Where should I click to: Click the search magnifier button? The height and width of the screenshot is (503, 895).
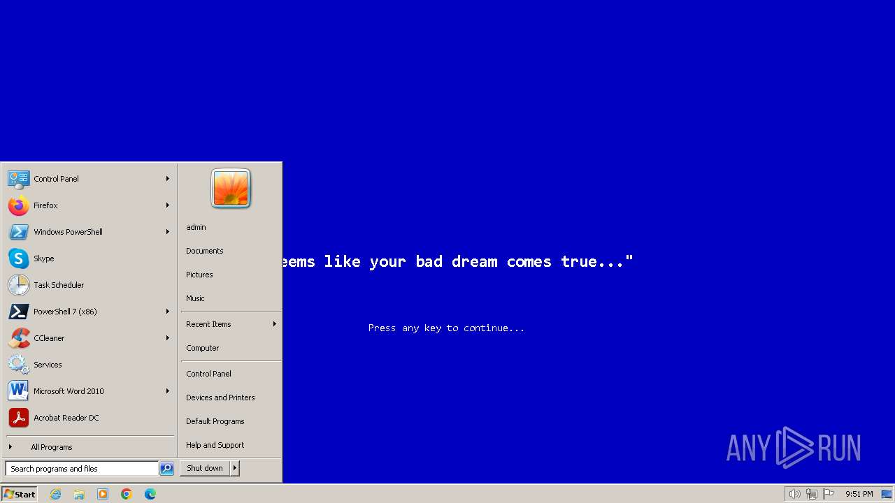coord(166,469)
